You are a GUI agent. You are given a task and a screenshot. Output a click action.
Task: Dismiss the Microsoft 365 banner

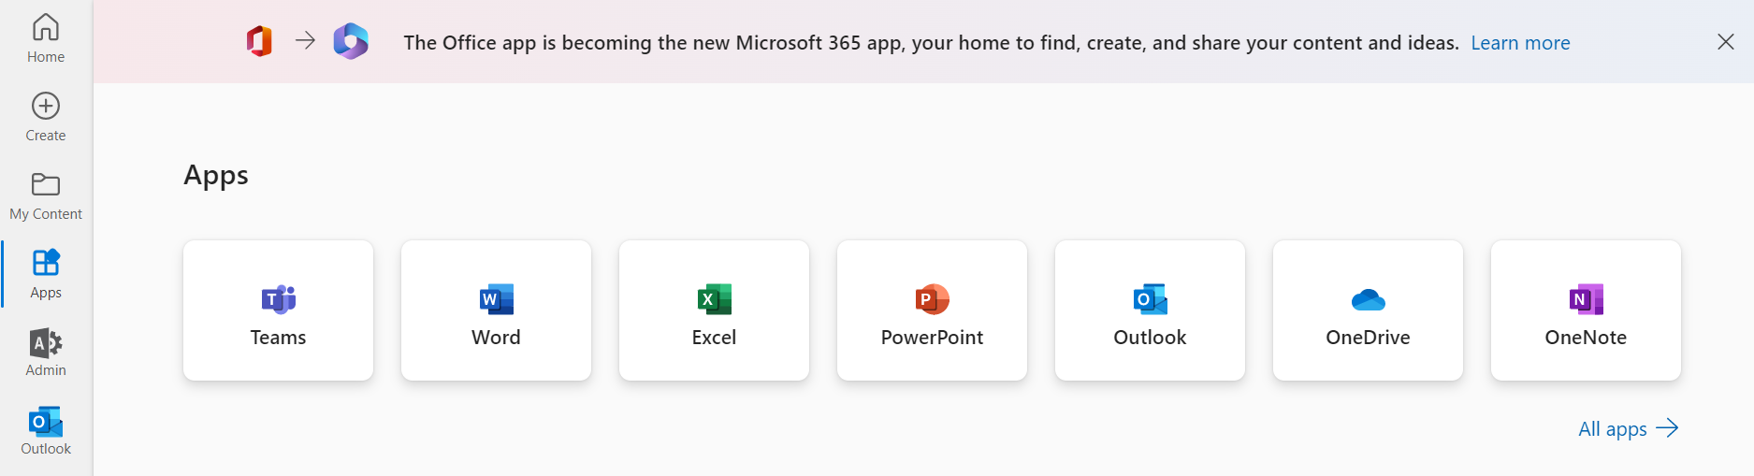[x=1726, y=42]
